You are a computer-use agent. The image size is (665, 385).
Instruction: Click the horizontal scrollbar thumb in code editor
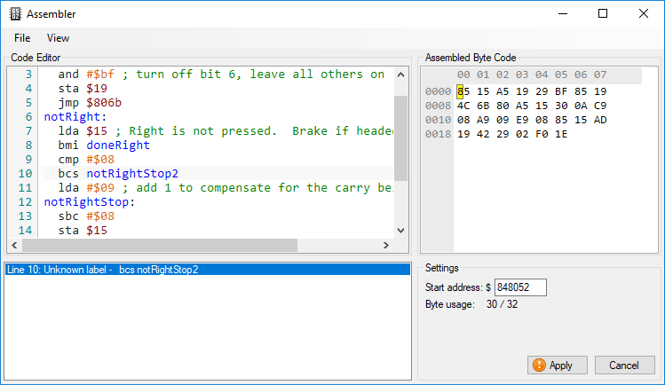[160, 245]
